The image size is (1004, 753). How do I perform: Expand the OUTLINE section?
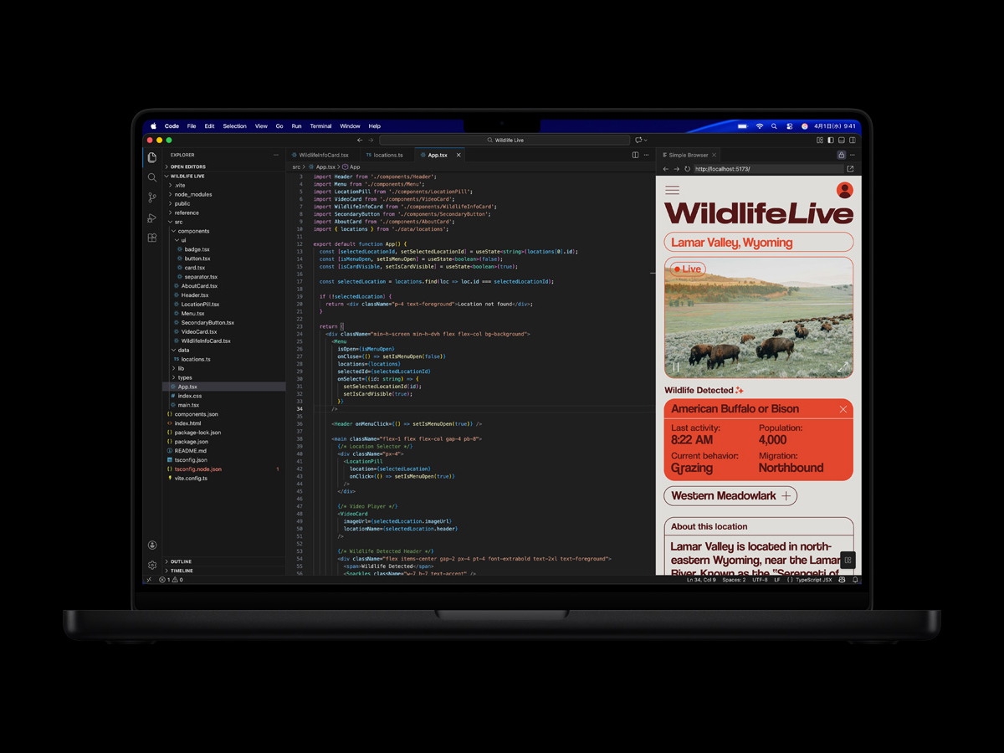coord(181,561)
